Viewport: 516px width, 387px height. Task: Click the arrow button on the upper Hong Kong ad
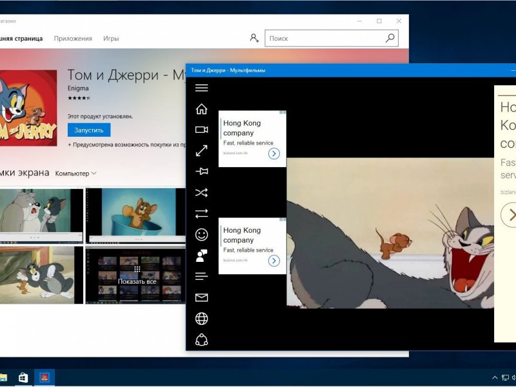(x=273, y=154)
